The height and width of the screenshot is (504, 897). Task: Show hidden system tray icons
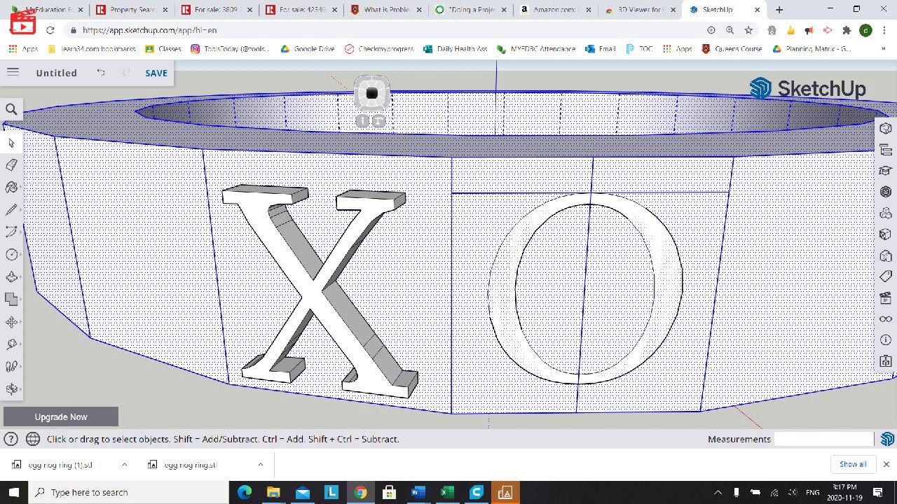[718, 492]
